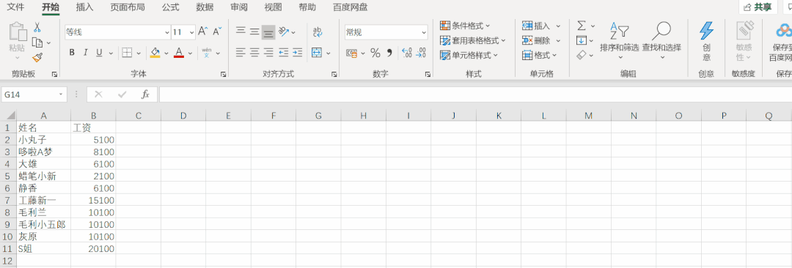Click the Decrease Decimal icon

point(420,53)
